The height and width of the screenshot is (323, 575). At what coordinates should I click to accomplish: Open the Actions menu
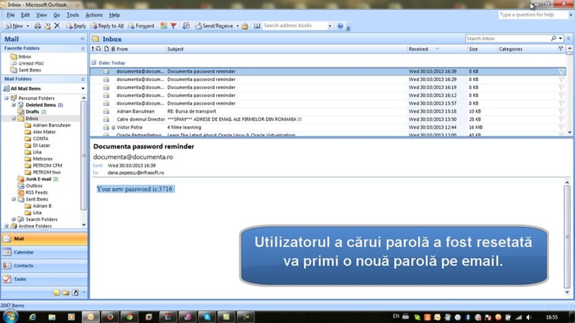click(x=94, y=15)
